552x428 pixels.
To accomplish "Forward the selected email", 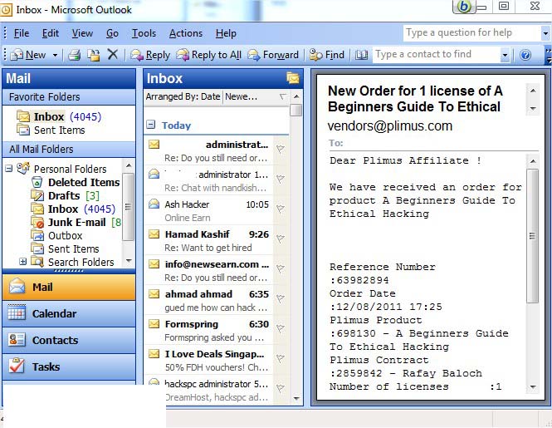I will point(273,55).
